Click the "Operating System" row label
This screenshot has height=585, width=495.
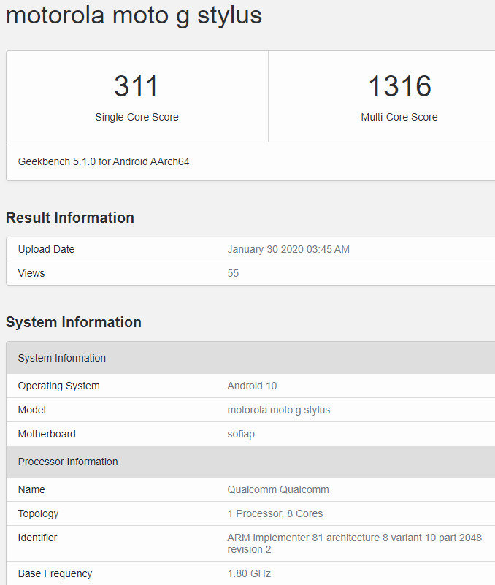tap(59, 386)
